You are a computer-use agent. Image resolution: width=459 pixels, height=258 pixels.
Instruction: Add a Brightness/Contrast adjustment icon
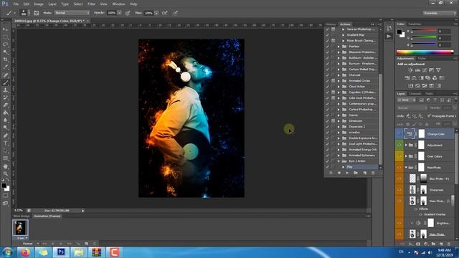pos(410,70)
